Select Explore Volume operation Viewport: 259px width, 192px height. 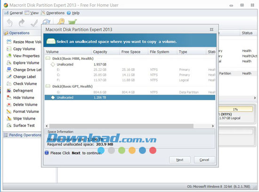tap(23, 63)
